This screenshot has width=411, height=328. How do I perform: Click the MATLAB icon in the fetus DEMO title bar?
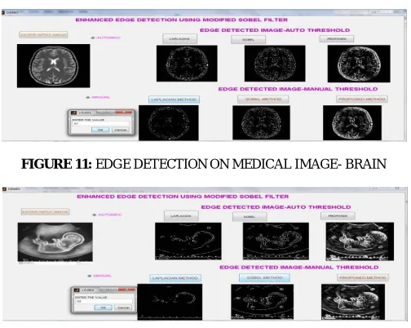click(x=4, y=188)
